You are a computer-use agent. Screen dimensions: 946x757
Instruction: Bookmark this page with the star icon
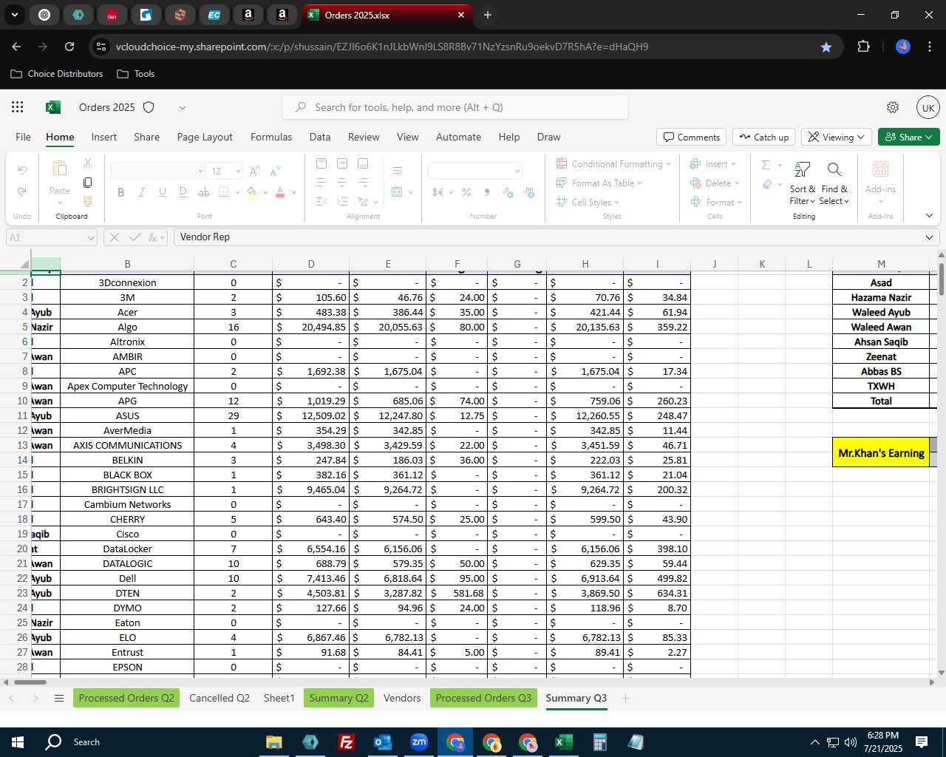click(x=826, y=47)
